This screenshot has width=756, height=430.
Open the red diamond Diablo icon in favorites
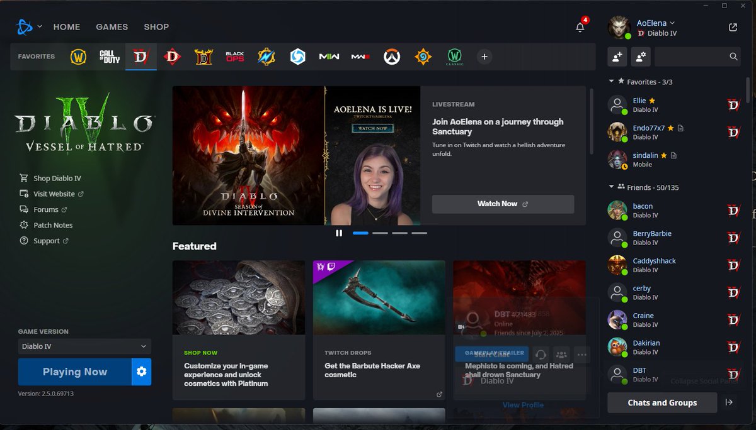coord(172,57)
